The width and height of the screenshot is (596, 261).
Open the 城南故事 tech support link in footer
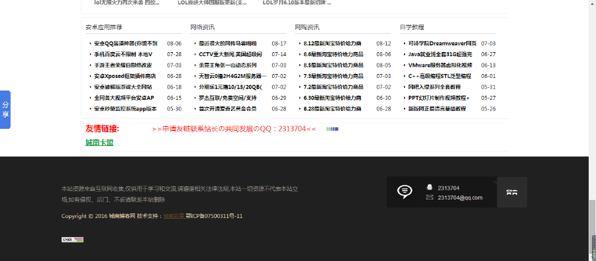click(x=174, y=216)
